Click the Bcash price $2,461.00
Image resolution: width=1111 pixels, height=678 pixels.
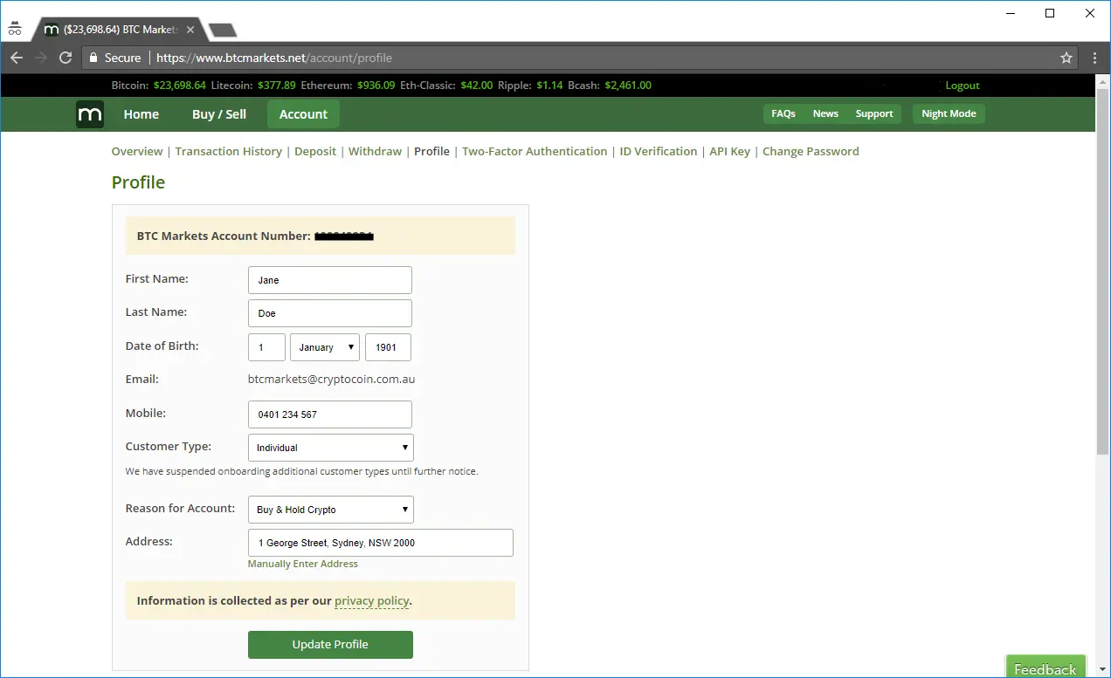(628, 86)
